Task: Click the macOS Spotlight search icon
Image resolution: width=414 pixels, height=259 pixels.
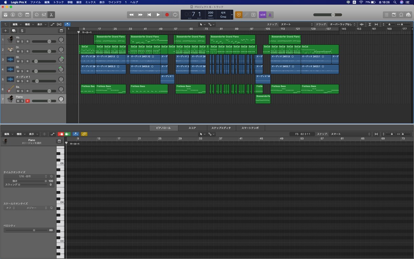Action: [x=395, y=2]
